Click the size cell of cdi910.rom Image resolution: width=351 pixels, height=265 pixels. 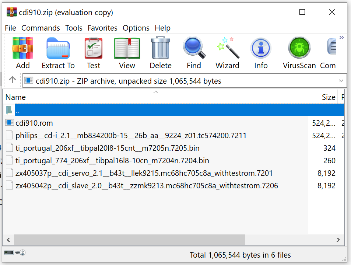pos(324,123)
